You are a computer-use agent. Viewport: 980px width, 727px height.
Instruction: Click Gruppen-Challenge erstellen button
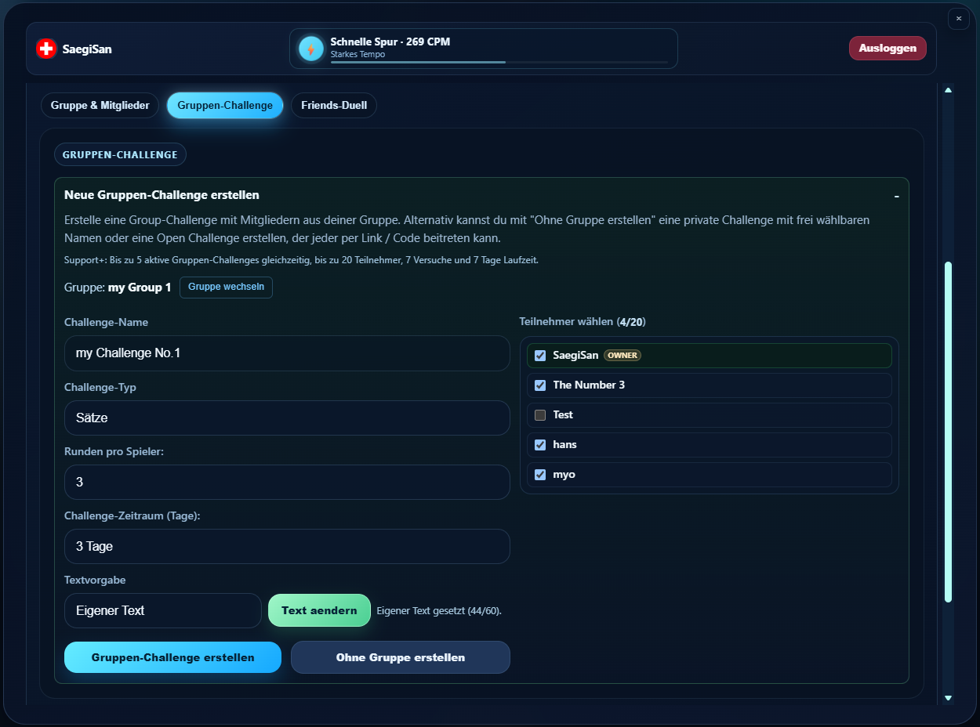coord(172,658)
